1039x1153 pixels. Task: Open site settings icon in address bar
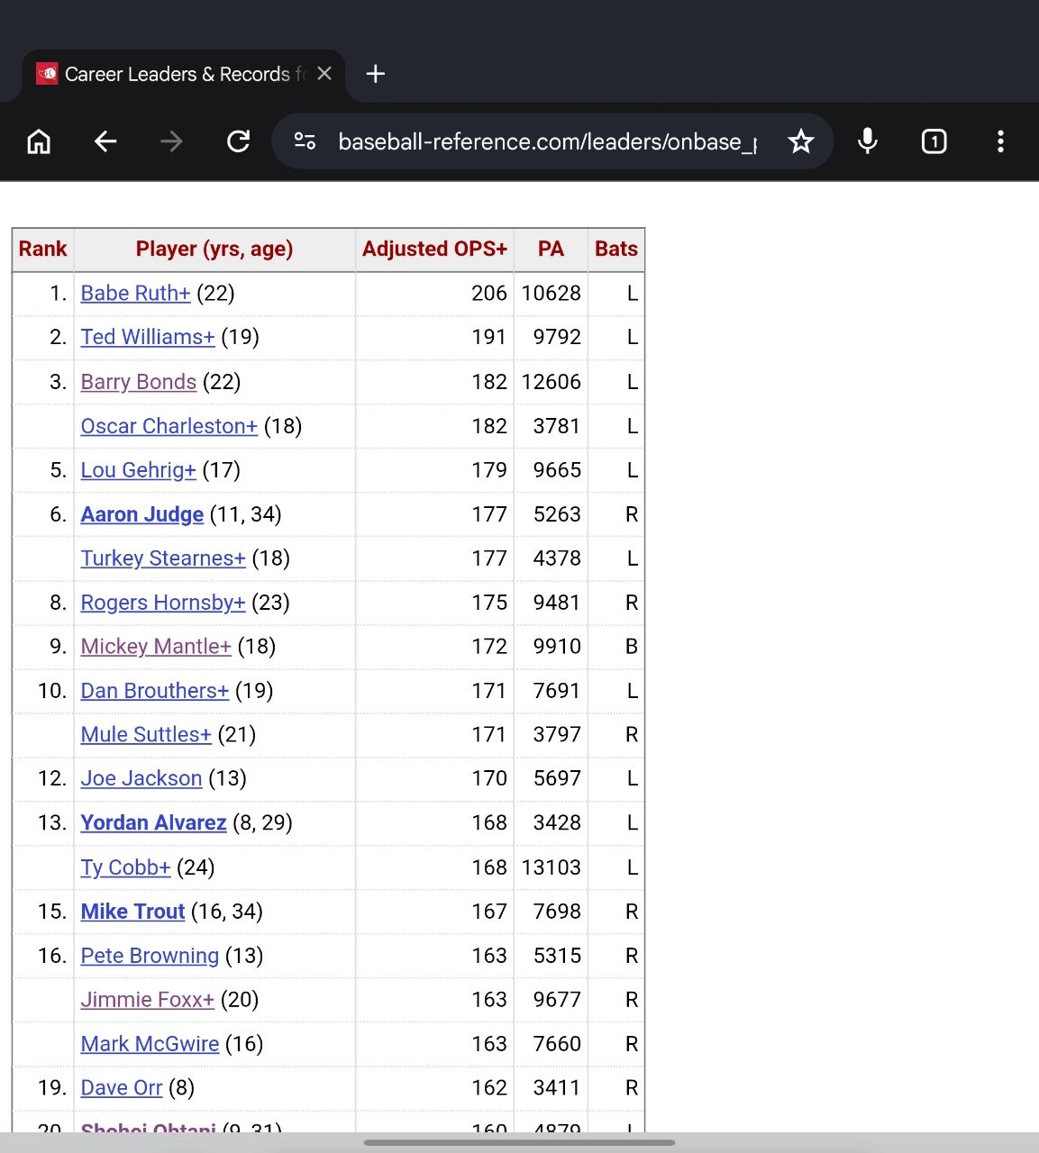pyautogui.click(x=305, y=141)
